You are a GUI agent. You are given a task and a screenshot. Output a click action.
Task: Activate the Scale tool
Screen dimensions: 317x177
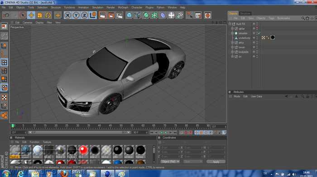(x=40, y=15)
